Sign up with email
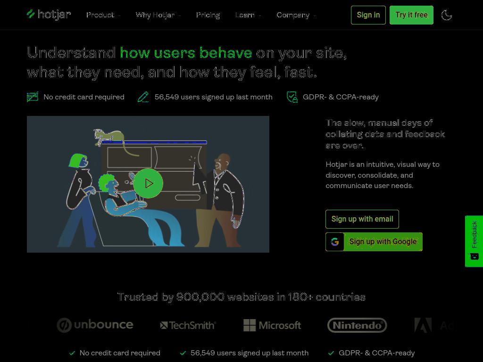 pyautogui.click(x=362, y=219)
